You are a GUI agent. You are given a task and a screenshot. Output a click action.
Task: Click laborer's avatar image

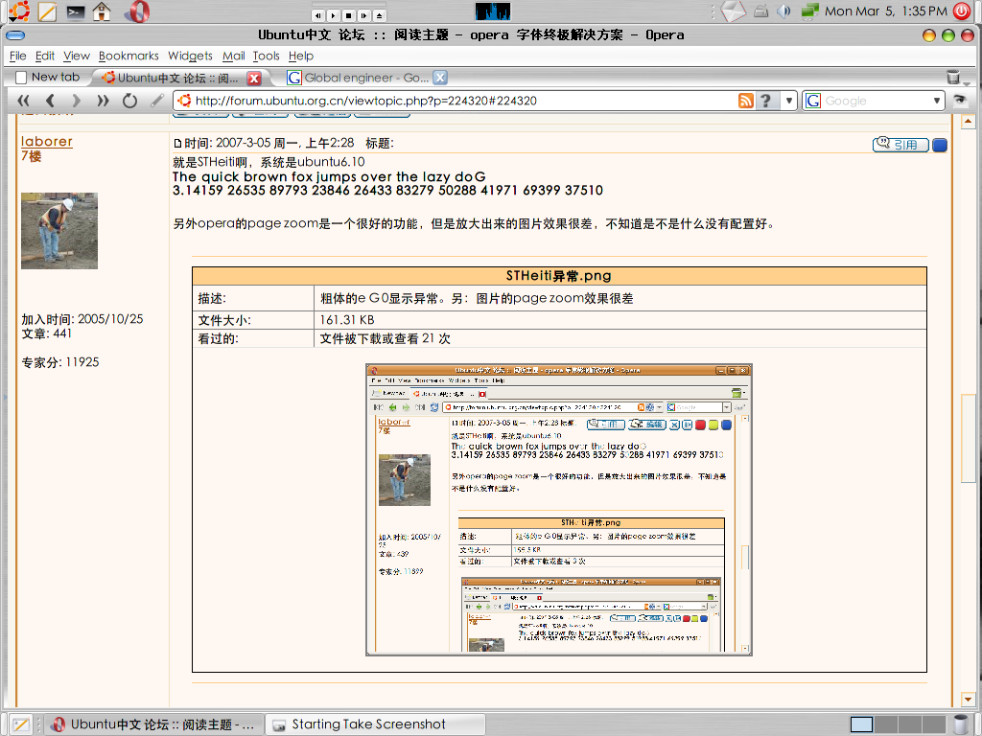[59, 231]
